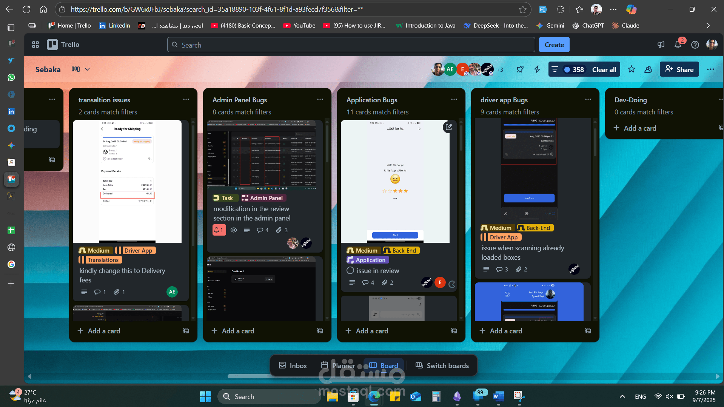The height and width of the screenshot is (407, 724).
Task: Add a card to Admin Panel Bugs
Action: coord(233,331)
